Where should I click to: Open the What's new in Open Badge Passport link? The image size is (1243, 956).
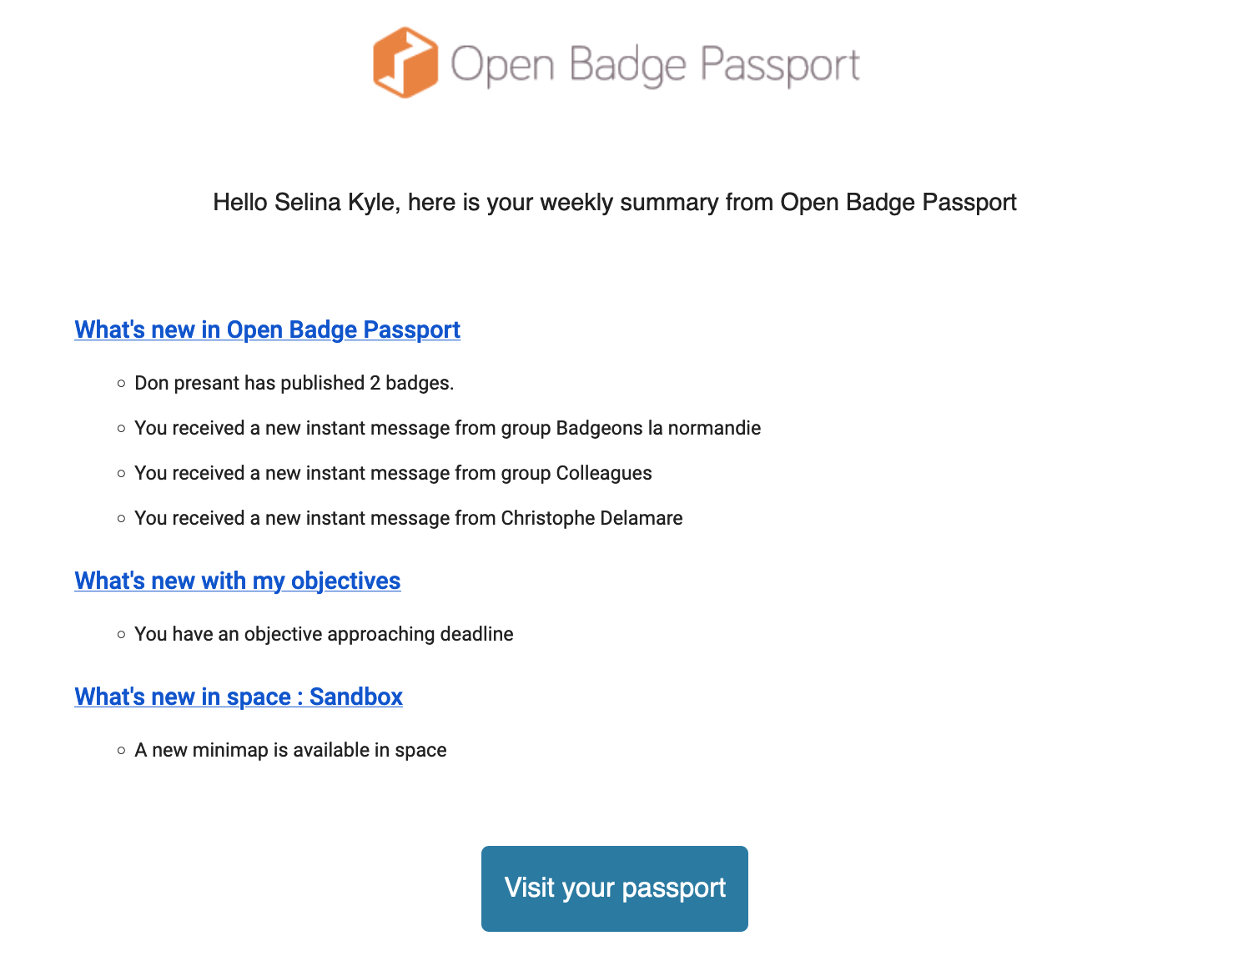click(x=267, y=330)
